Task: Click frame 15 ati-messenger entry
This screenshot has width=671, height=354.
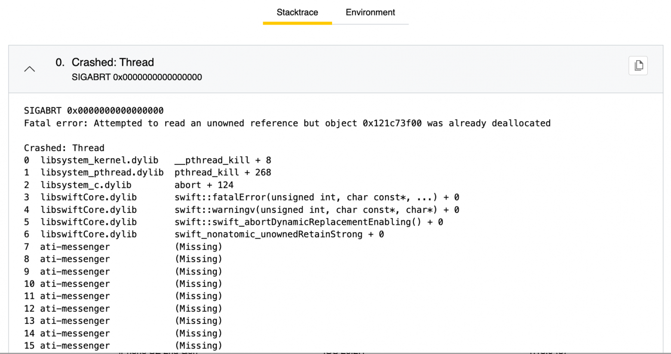Action: (x=120, y=345)
